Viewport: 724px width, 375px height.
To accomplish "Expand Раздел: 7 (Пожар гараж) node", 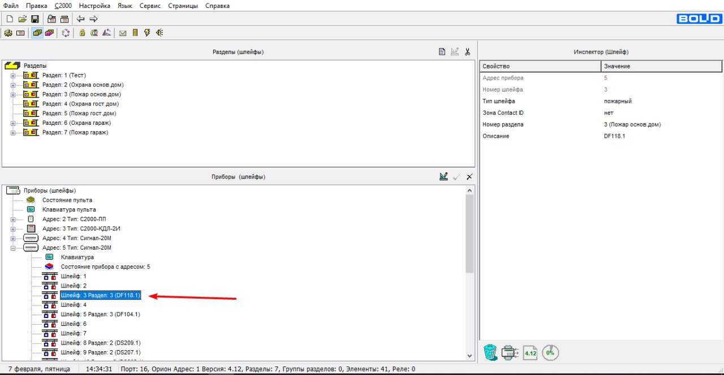I will pos(13,133).
